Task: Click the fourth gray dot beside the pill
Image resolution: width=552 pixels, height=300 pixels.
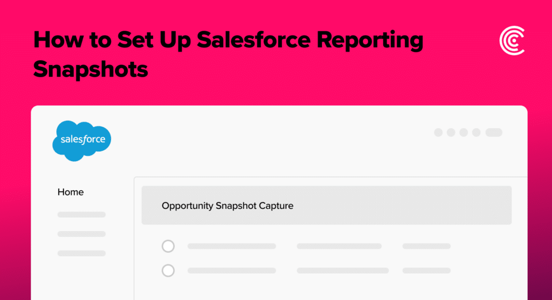Action: [477, 132]
